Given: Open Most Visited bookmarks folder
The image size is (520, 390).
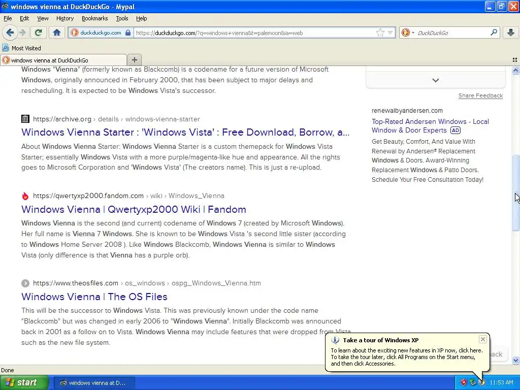Looking at the screenshot, I should pos(21,48).
